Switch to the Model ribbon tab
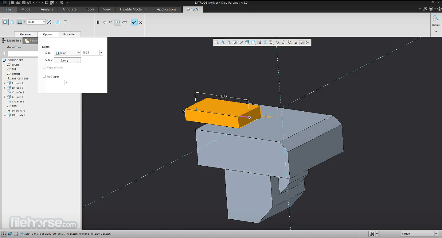This screenshot has width=442, height=238. 26,9
